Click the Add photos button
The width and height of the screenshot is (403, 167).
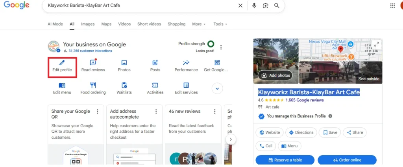[275, 75]
